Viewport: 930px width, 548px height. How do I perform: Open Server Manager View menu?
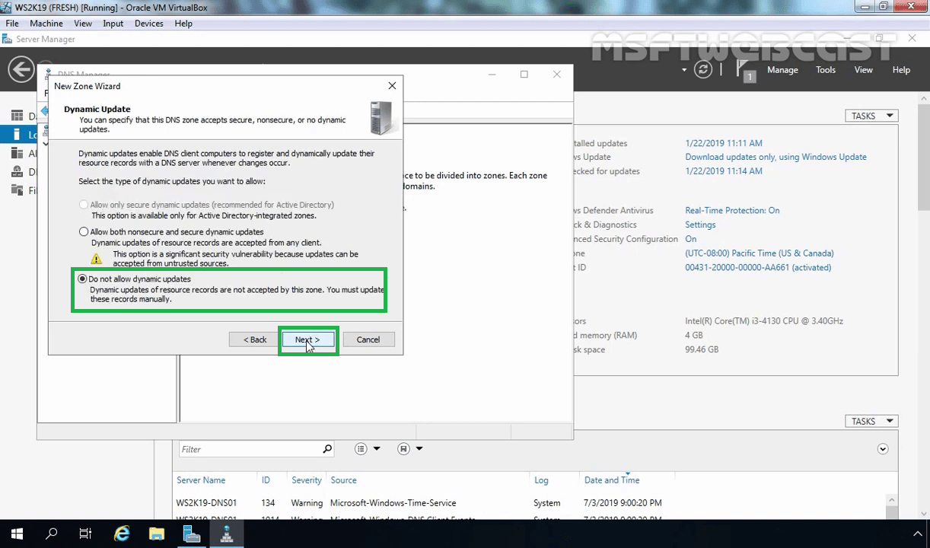coord(863,70)
